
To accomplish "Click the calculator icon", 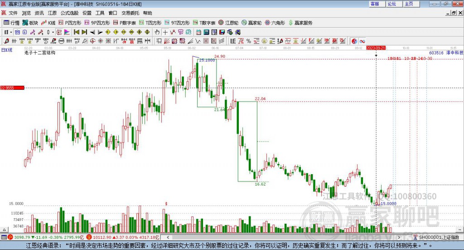I will [x=206, y=32].
